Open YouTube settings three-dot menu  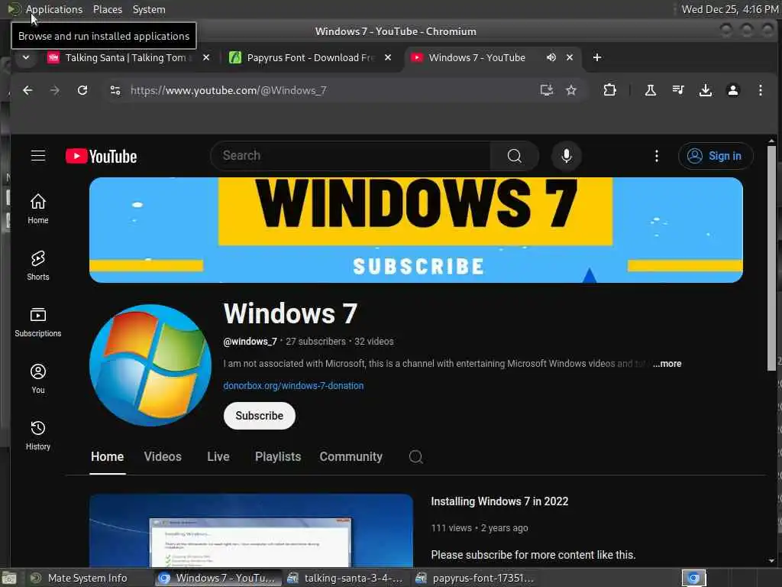(656, 156)
